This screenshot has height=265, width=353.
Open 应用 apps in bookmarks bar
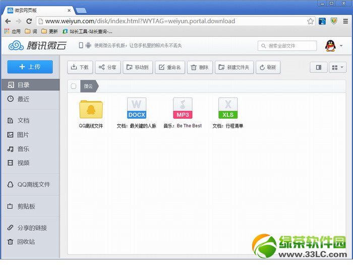tap(13, 31)
